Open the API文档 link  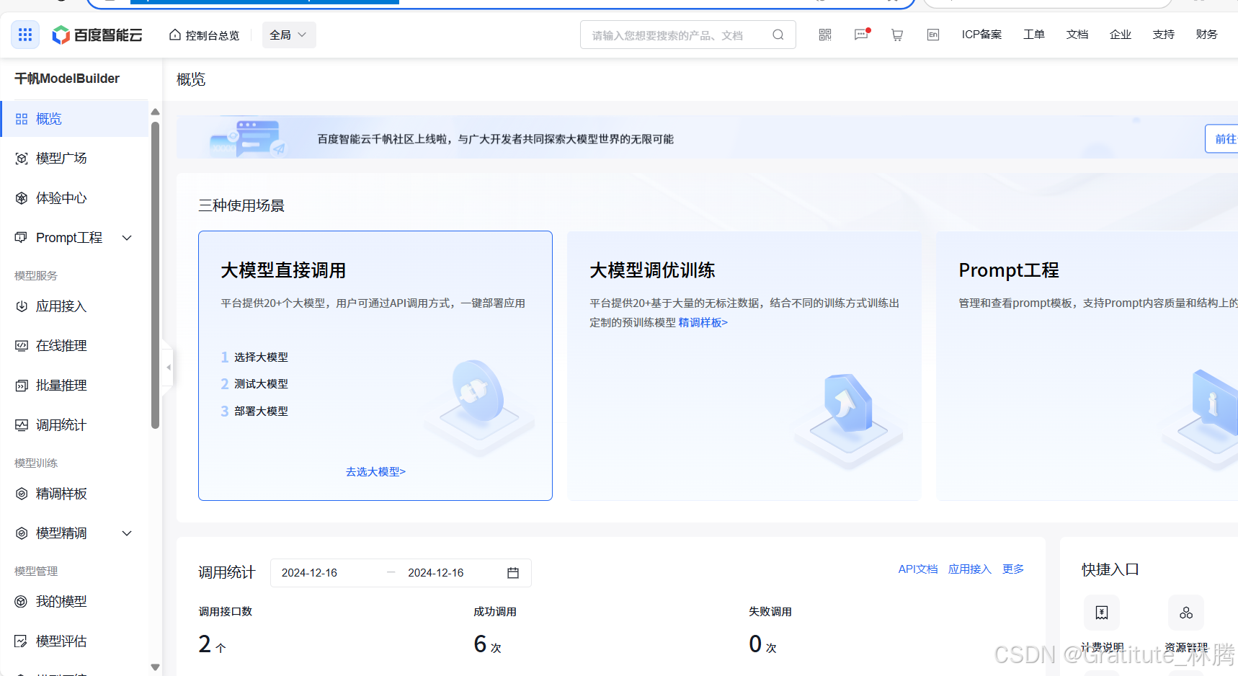coord(918,569)
